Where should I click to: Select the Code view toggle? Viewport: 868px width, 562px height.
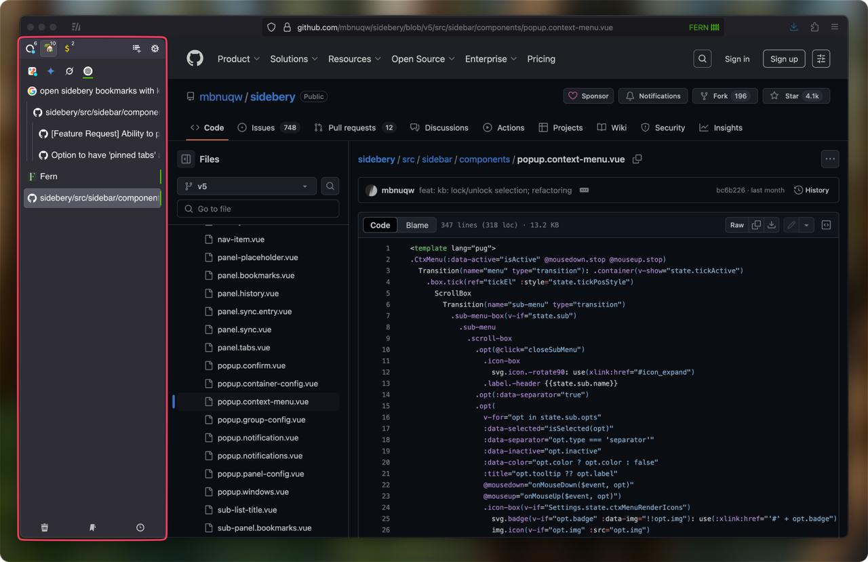click(380, 225)
